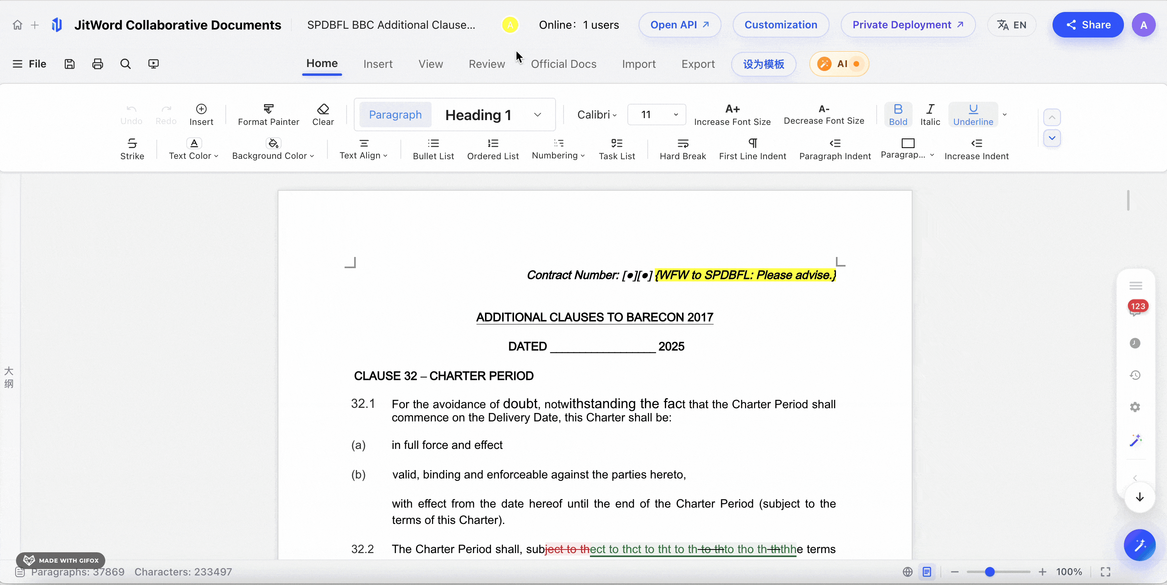Screen dimensions: 1167x585
Task: Open the Paragrap... border dropdown
Action: tap(907, 149)
